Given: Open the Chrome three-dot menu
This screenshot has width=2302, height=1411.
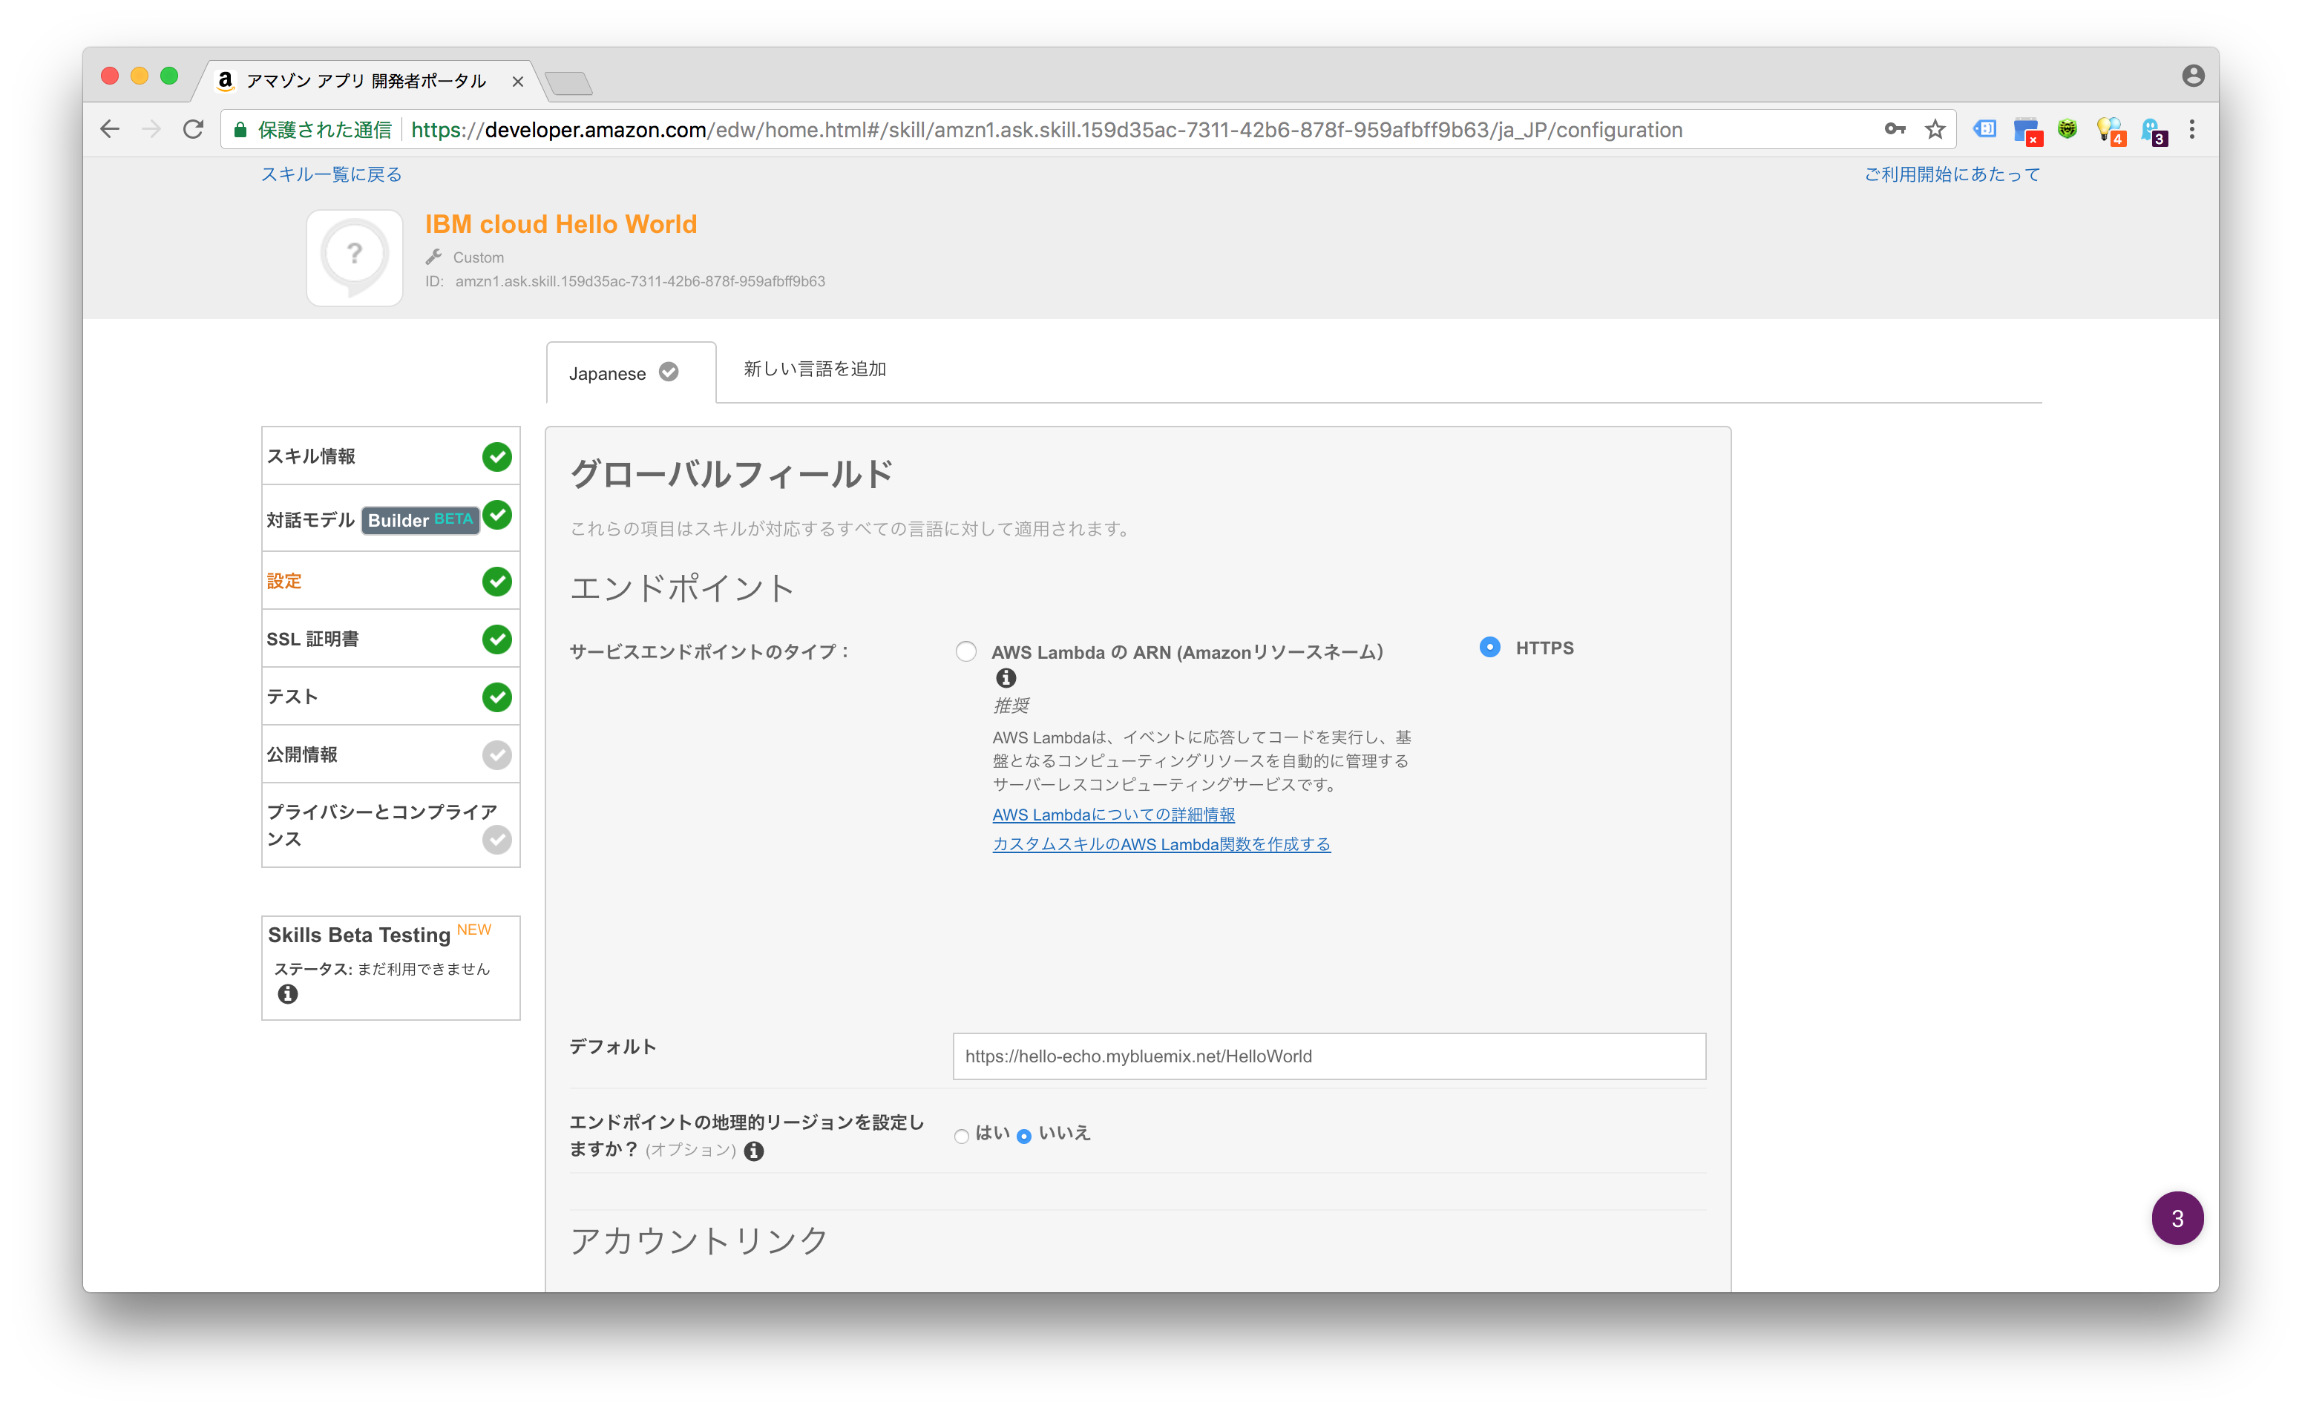Looking at the screenshot, I should click(x=2191, y=130).
